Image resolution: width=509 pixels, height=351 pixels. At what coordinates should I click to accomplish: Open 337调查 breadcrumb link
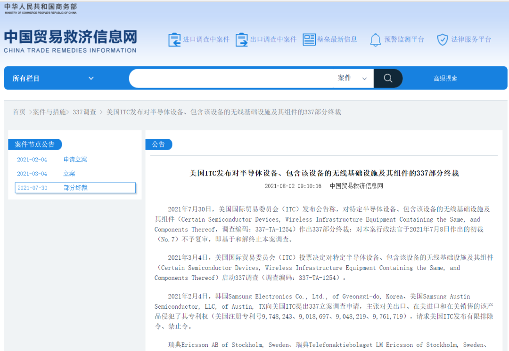click(84, 112)
